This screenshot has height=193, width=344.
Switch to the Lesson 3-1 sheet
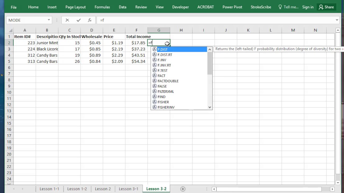[x=128, y=189]
